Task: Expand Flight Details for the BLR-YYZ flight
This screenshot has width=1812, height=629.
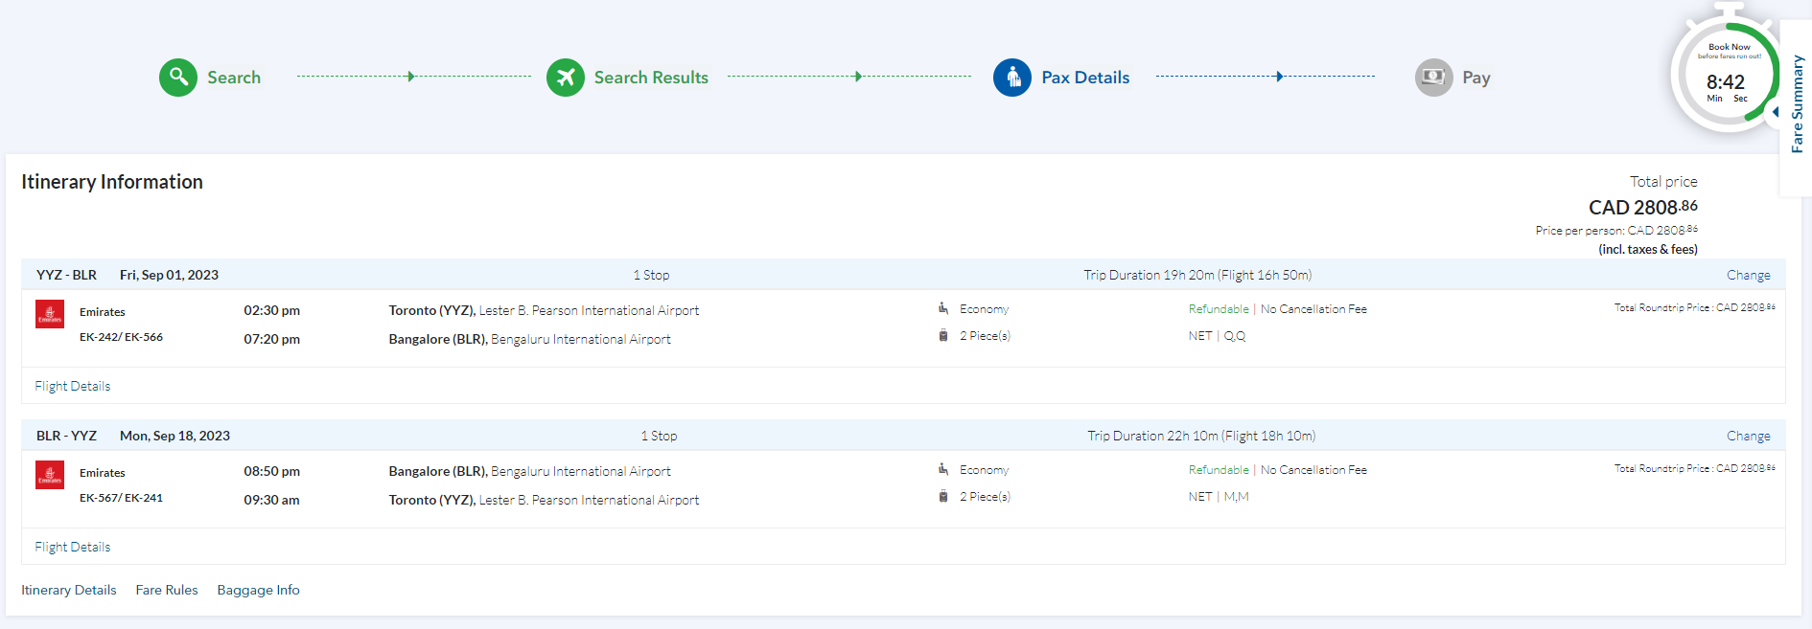Action: click(x=73, y=547)
